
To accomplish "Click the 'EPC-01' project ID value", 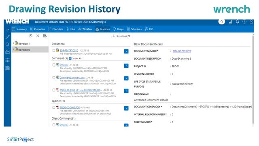I will pos(175,66).
